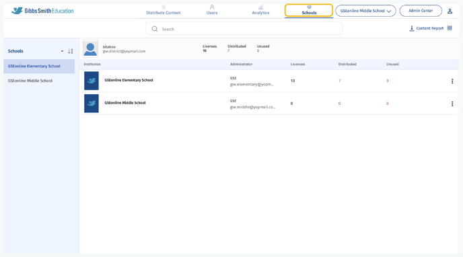Image resolution: width=463 pixels, height=257 pixels.
Task: Click the kitaboo district avatar
Action: (90, 48)
